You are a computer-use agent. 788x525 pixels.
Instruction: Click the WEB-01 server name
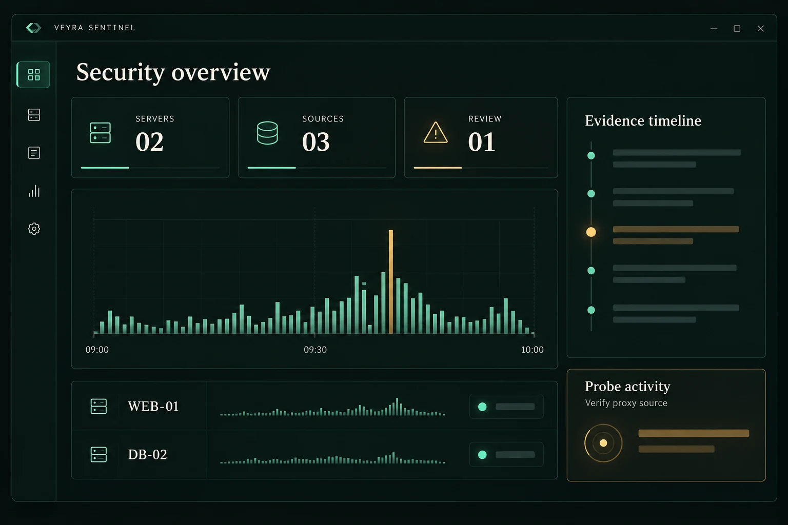[x=153, y=407]
